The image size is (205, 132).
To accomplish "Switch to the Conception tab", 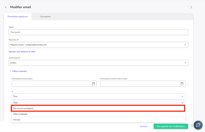I will tap(45, 17).
